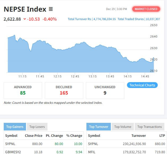The width and height of the screenshot is (167, 154).
Task: Open the MFIL symbol in the turnover table
Action: click(91, 152)
